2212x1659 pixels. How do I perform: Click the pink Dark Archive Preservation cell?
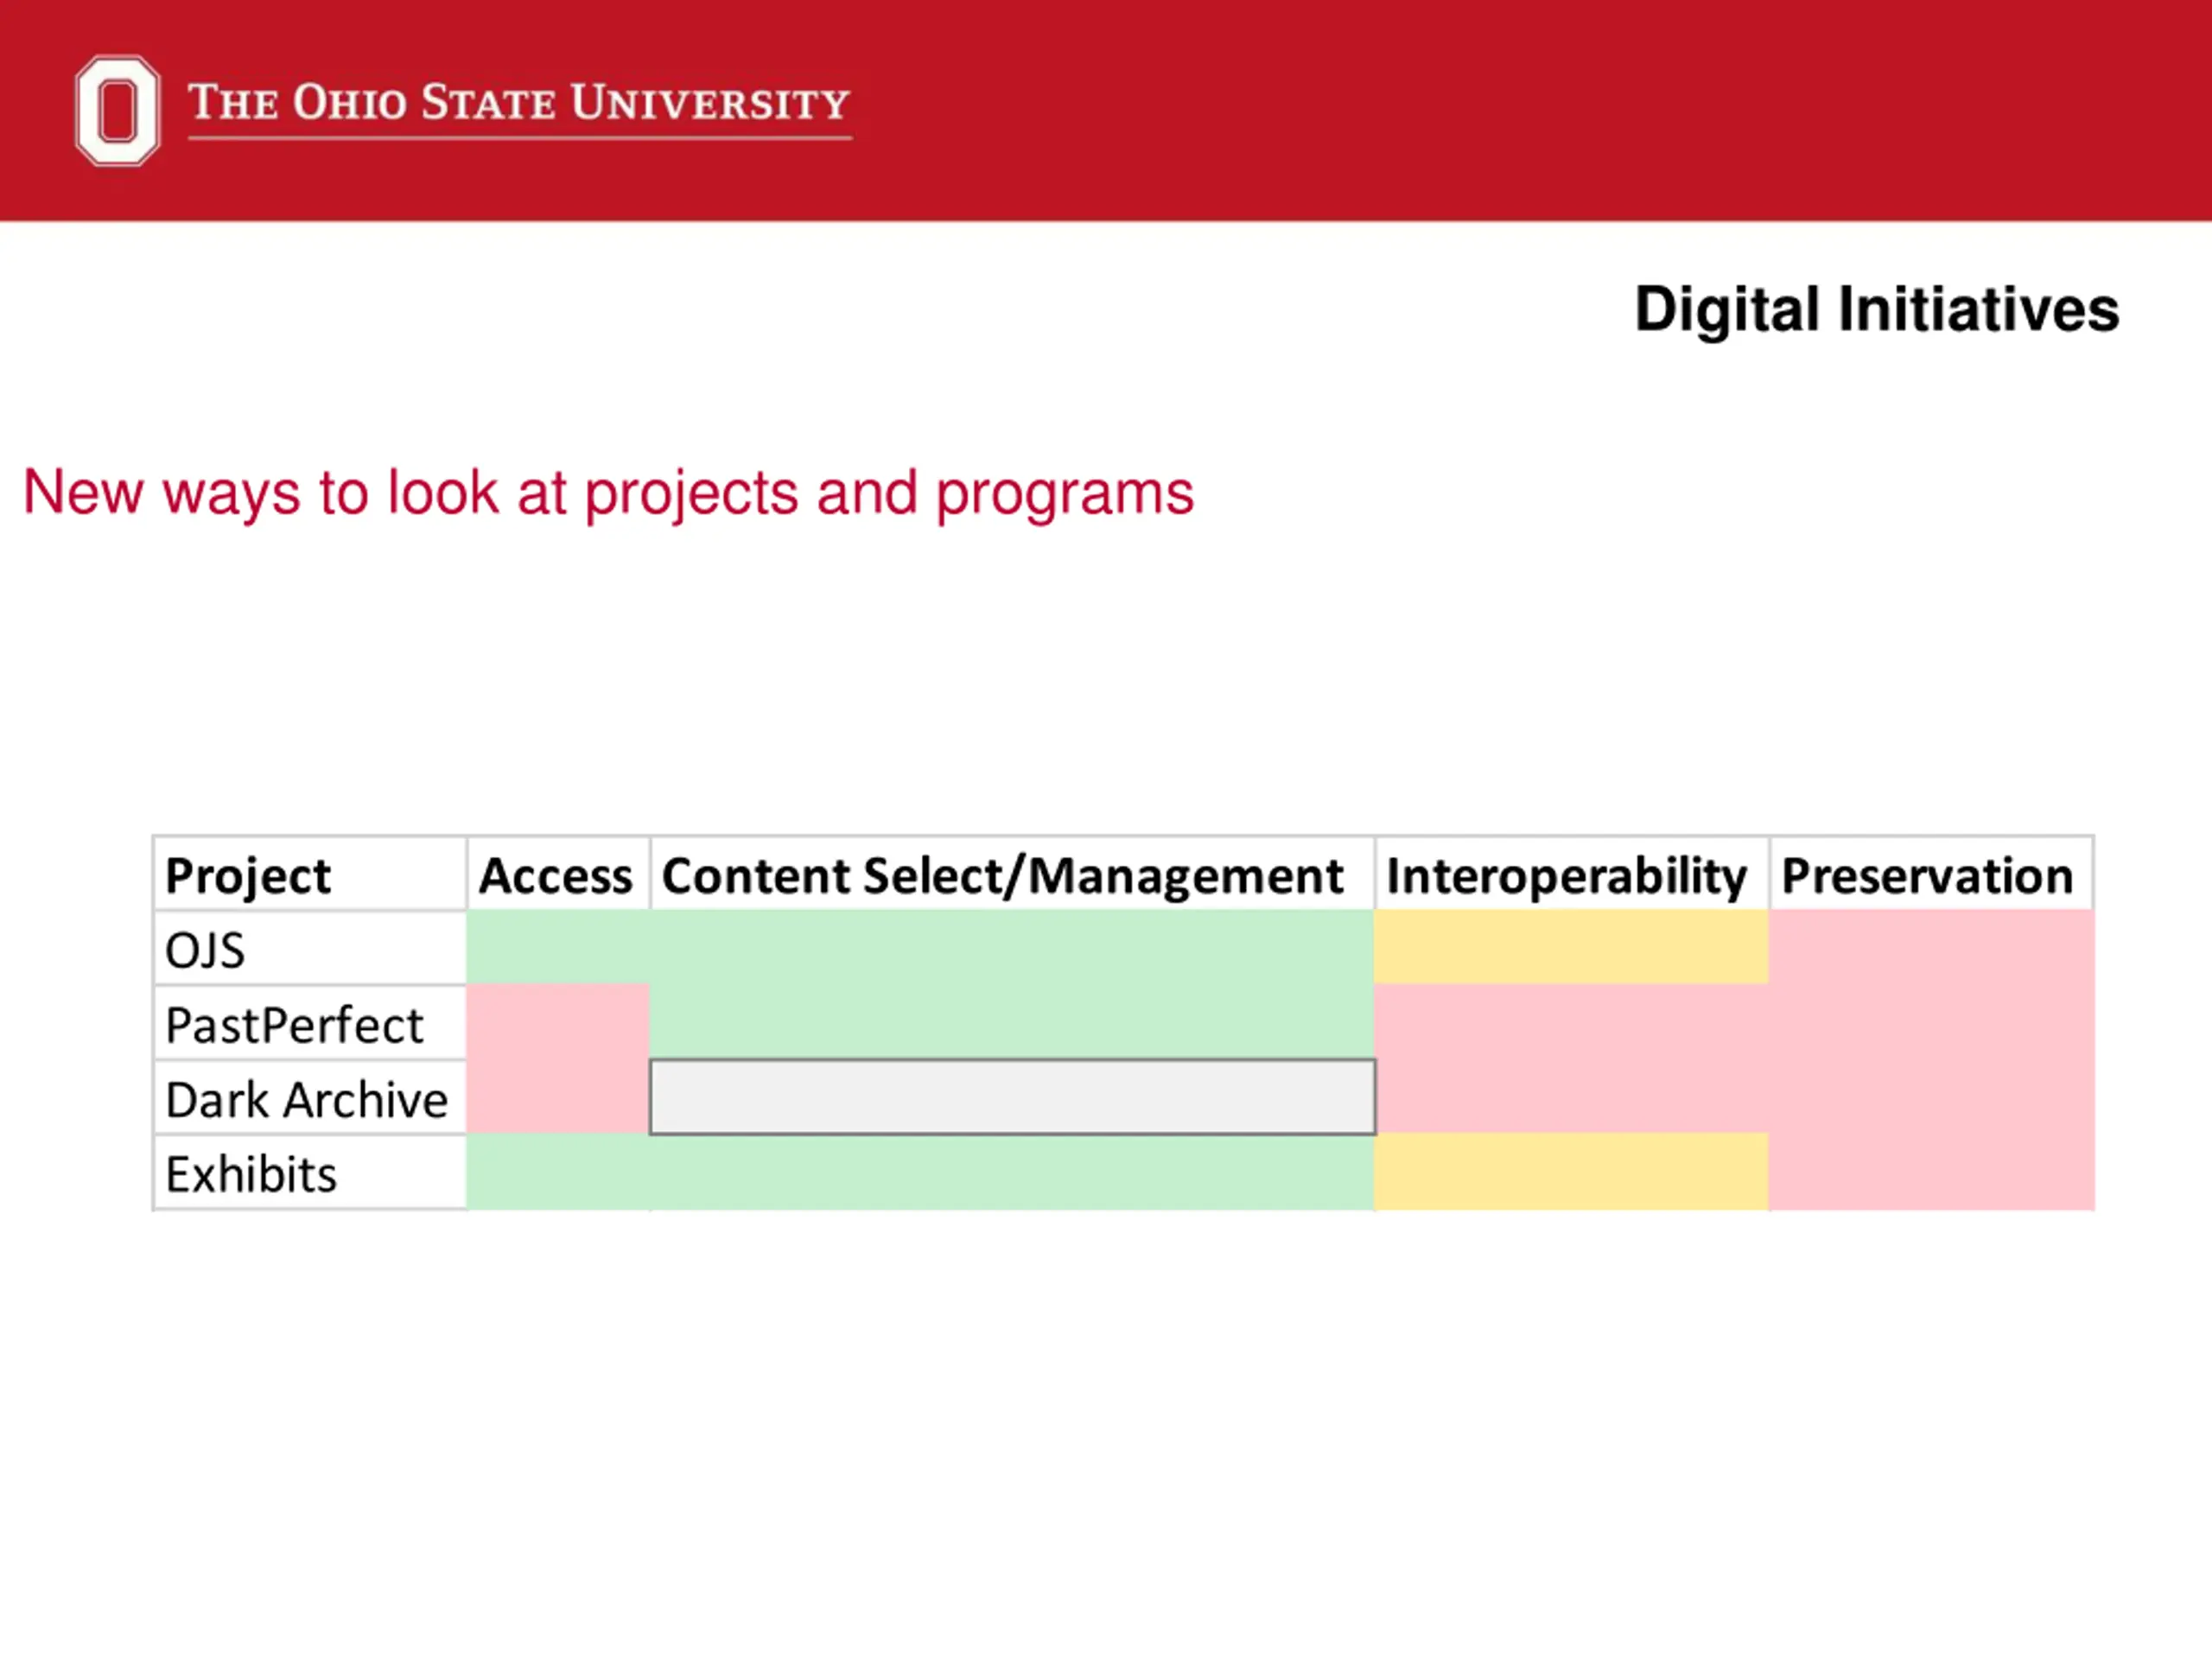click(1931, 1097)
